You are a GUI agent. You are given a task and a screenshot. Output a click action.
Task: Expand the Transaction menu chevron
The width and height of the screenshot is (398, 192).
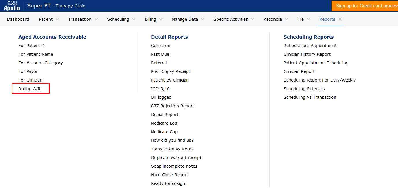coord(96,19)
